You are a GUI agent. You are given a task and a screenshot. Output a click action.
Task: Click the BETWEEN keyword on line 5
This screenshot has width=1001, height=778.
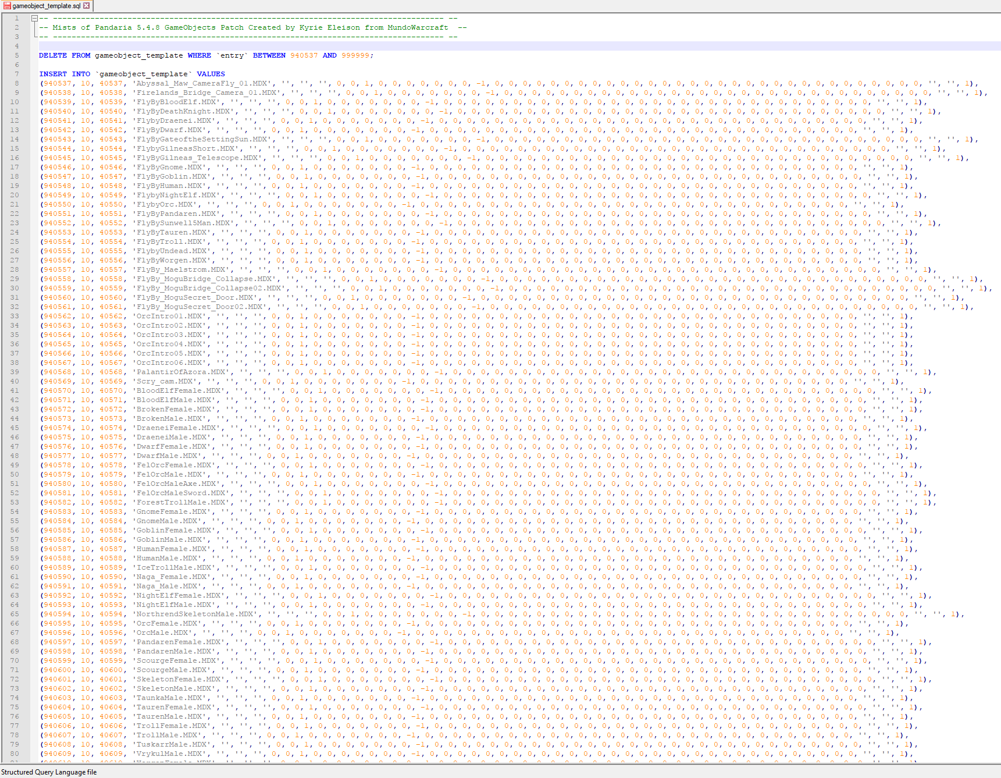[269, 55]
